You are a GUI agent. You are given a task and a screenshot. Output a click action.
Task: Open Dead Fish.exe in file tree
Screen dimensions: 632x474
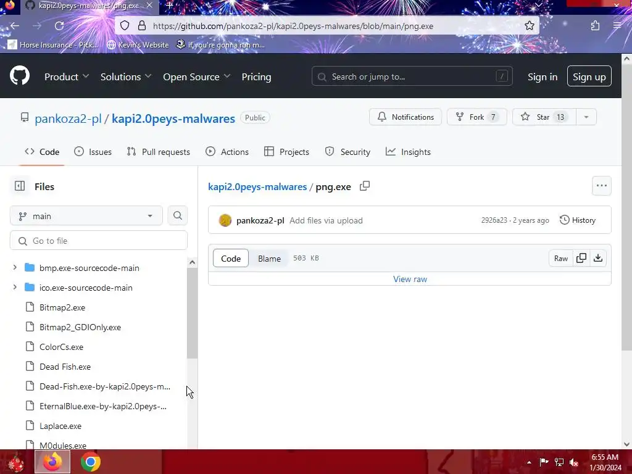(65, 367)
